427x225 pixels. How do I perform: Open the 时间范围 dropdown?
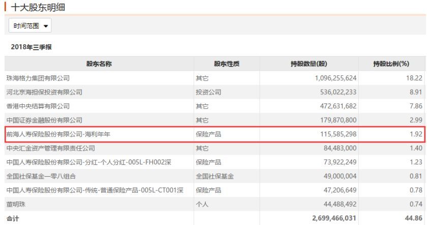[x=30, y=25]
